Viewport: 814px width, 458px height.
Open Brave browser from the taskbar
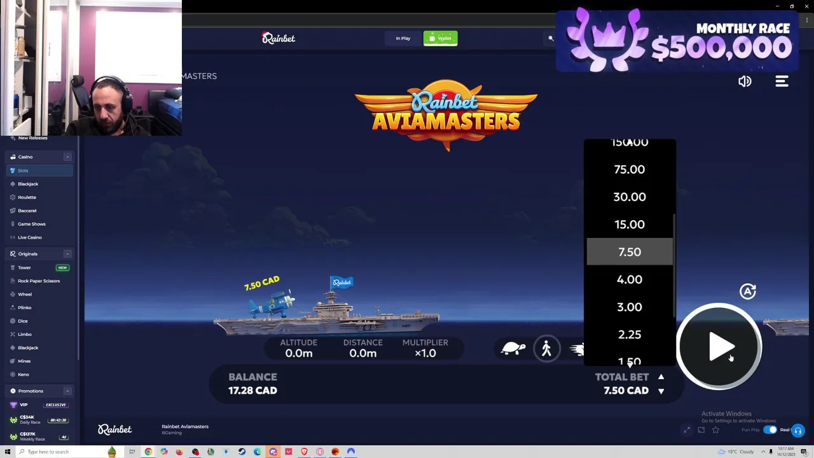pyautogui.click(x=304, y=452)
